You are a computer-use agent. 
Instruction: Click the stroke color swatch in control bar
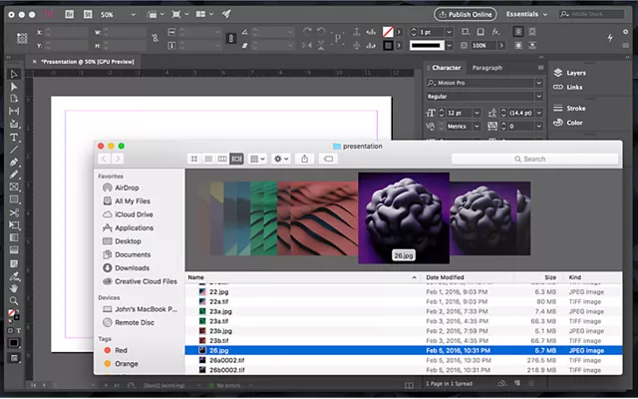tap(389, 45)
